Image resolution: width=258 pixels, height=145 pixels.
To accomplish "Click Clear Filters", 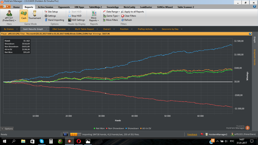I will 129,16.
